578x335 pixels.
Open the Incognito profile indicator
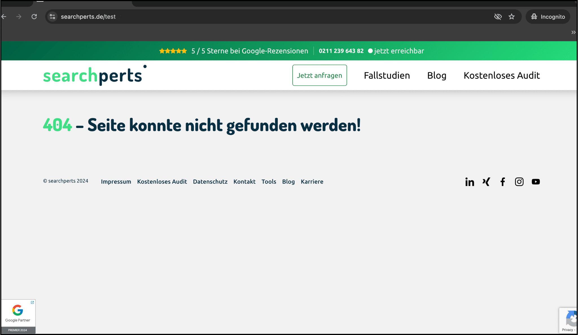click(548, 17)
